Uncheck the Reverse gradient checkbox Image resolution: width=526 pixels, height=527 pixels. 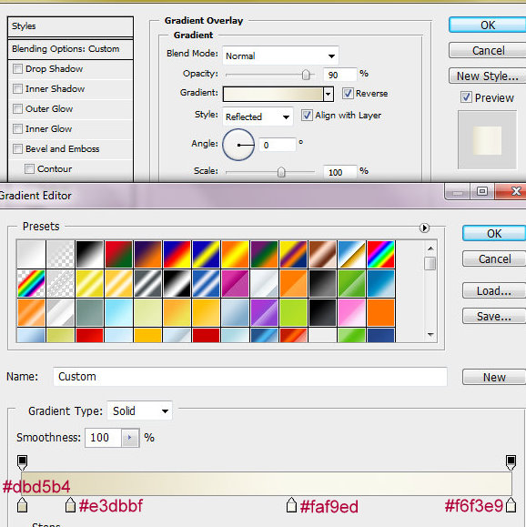pos(348,93)
